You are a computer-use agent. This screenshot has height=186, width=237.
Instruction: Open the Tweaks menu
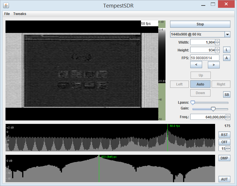[20, 14]
